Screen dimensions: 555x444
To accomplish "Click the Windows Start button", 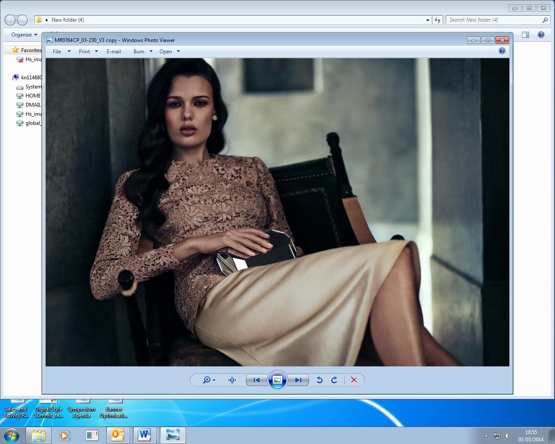I will (12, 435).
